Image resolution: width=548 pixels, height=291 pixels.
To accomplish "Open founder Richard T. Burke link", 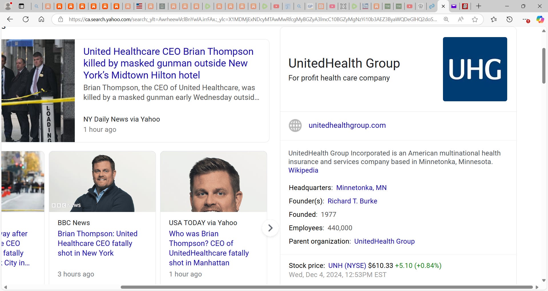I will (352, 201).
